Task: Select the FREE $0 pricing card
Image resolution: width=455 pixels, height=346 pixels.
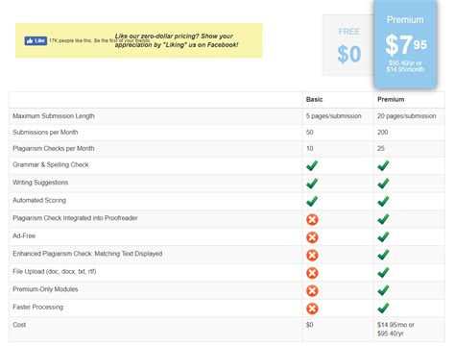Action: 348,45
